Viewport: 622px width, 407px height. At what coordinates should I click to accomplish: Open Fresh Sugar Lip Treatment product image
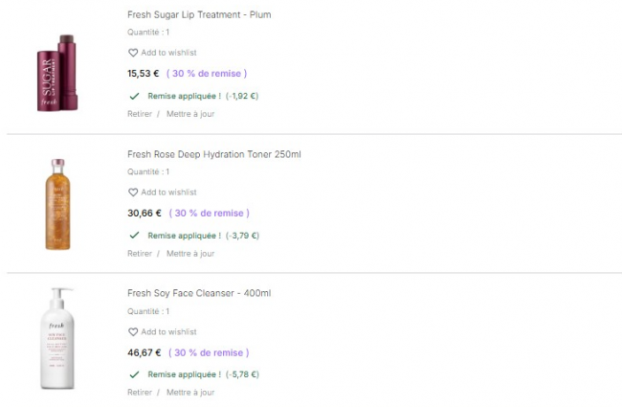[57, 72]
